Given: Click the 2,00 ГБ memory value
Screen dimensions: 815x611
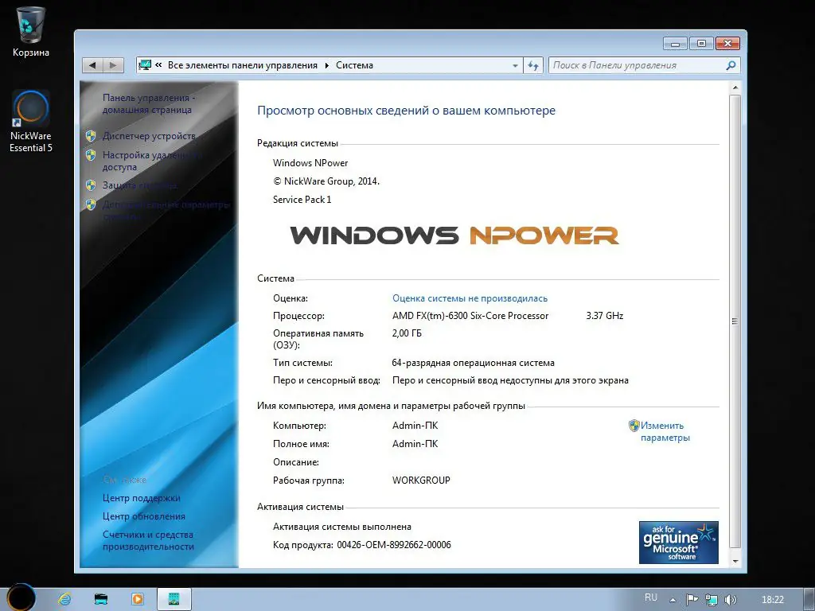Looking at the screenshot, I should pos(407,333).
